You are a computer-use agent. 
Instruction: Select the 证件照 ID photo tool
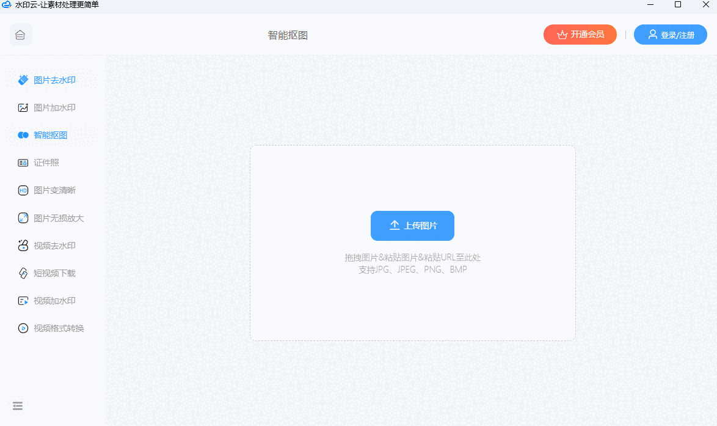click(44, 162)
